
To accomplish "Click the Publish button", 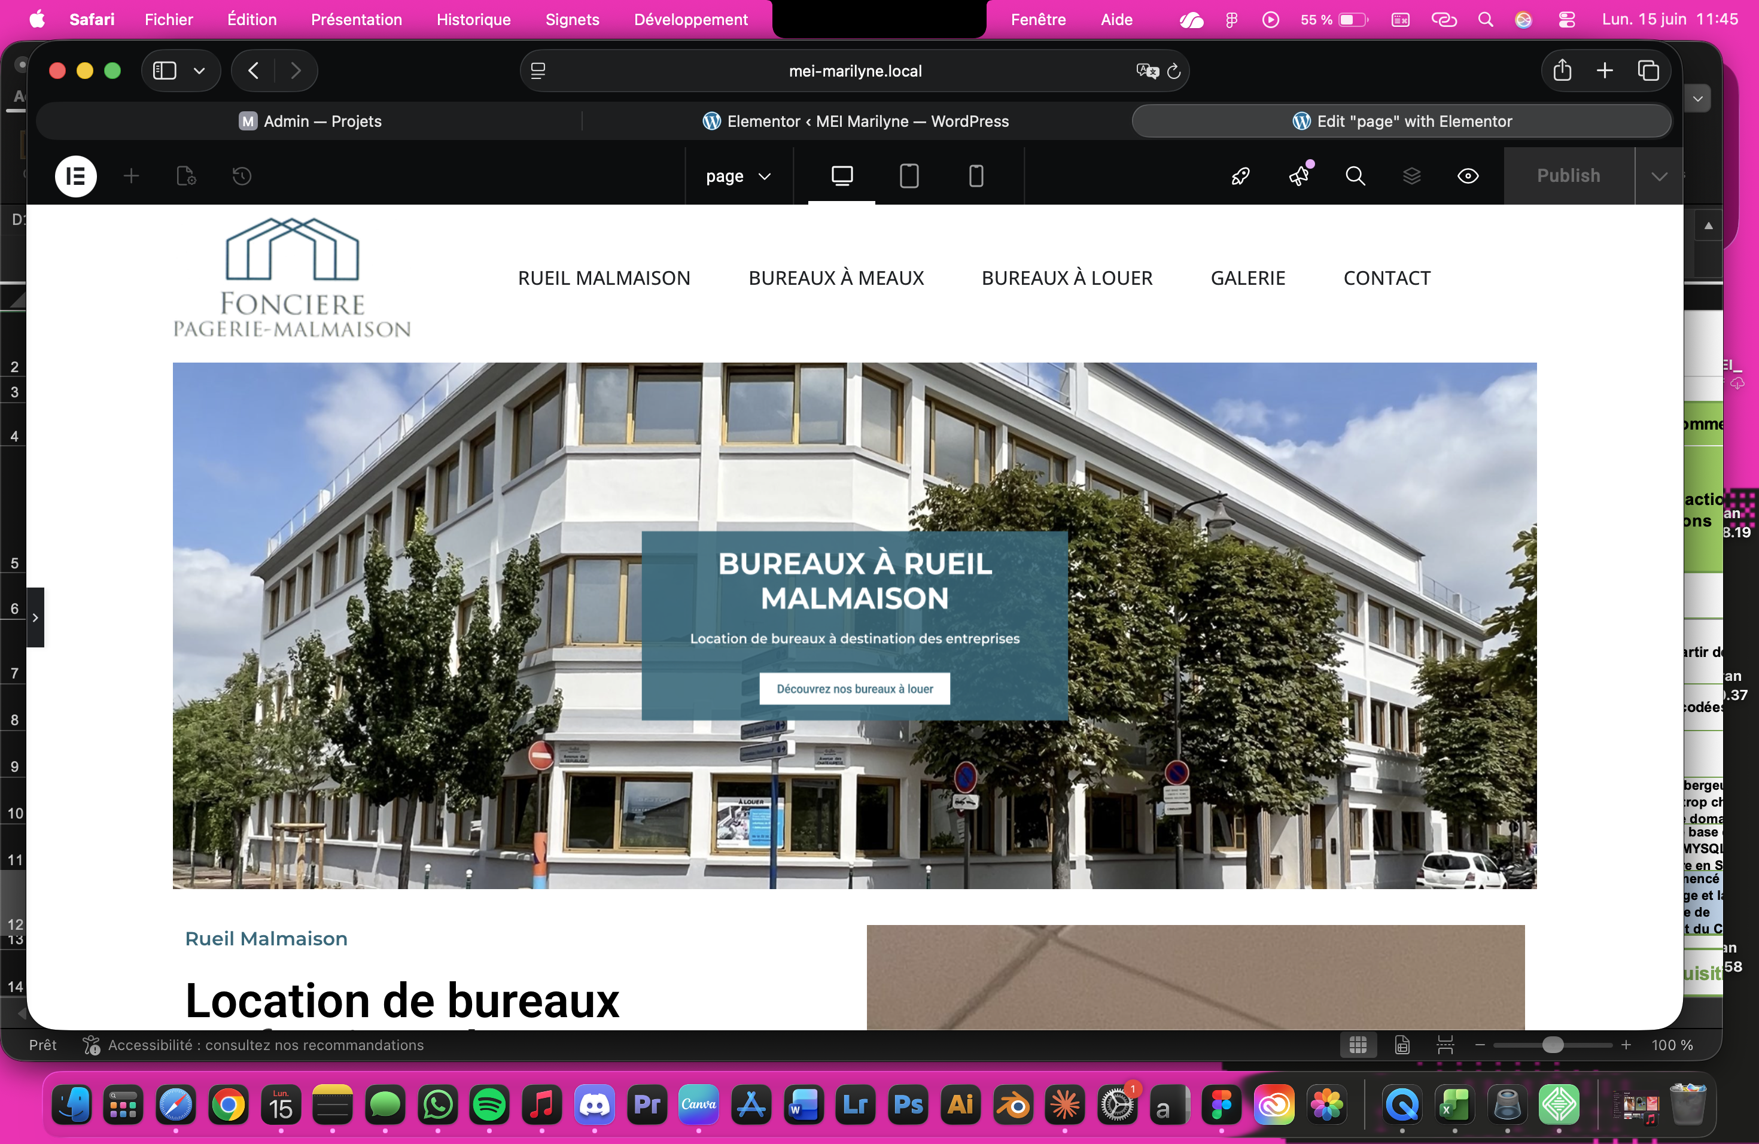I will [1568, 176].
